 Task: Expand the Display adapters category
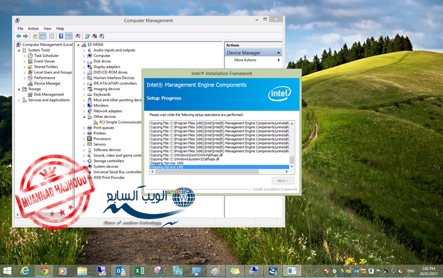pyautogui.click(x=84, y=67)
